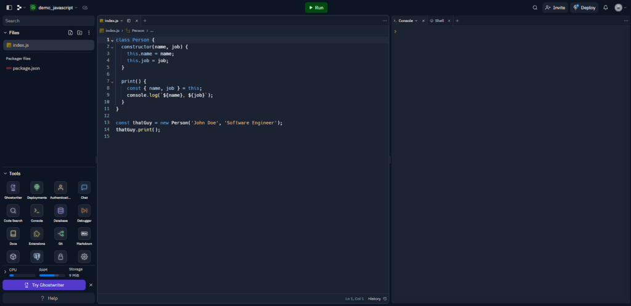Fold class Person at line 1
This screenshot has width=631, height=306.
click(x=112, y=40)
